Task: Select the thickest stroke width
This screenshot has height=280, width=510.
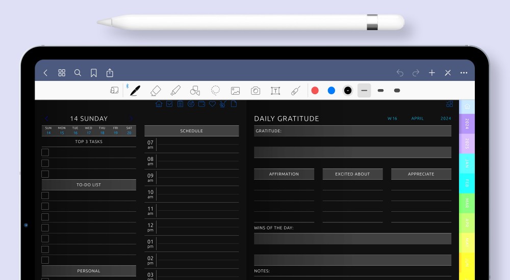Action: point(397,91)
